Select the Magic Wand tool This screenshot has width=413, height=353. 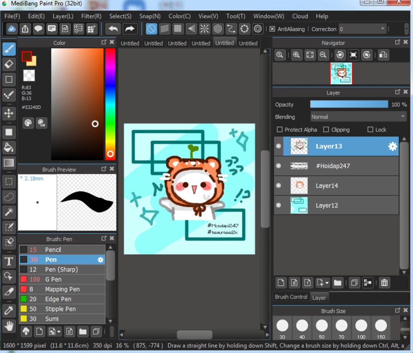tap(9, 211)
